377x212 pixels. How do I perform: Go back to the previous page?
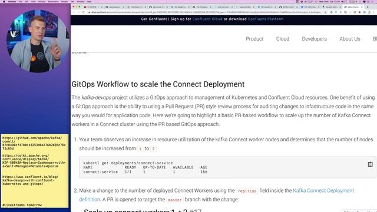(x=74, y=12)
